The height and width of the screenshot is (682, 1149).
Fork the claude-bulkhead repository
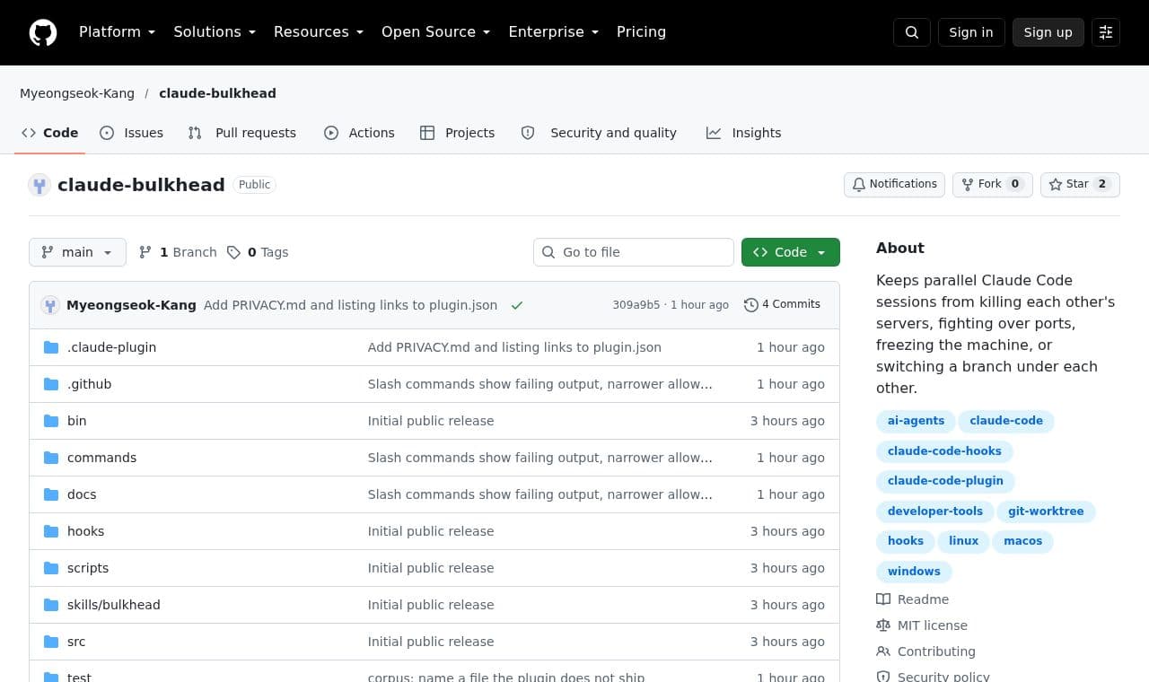point(993,184)
